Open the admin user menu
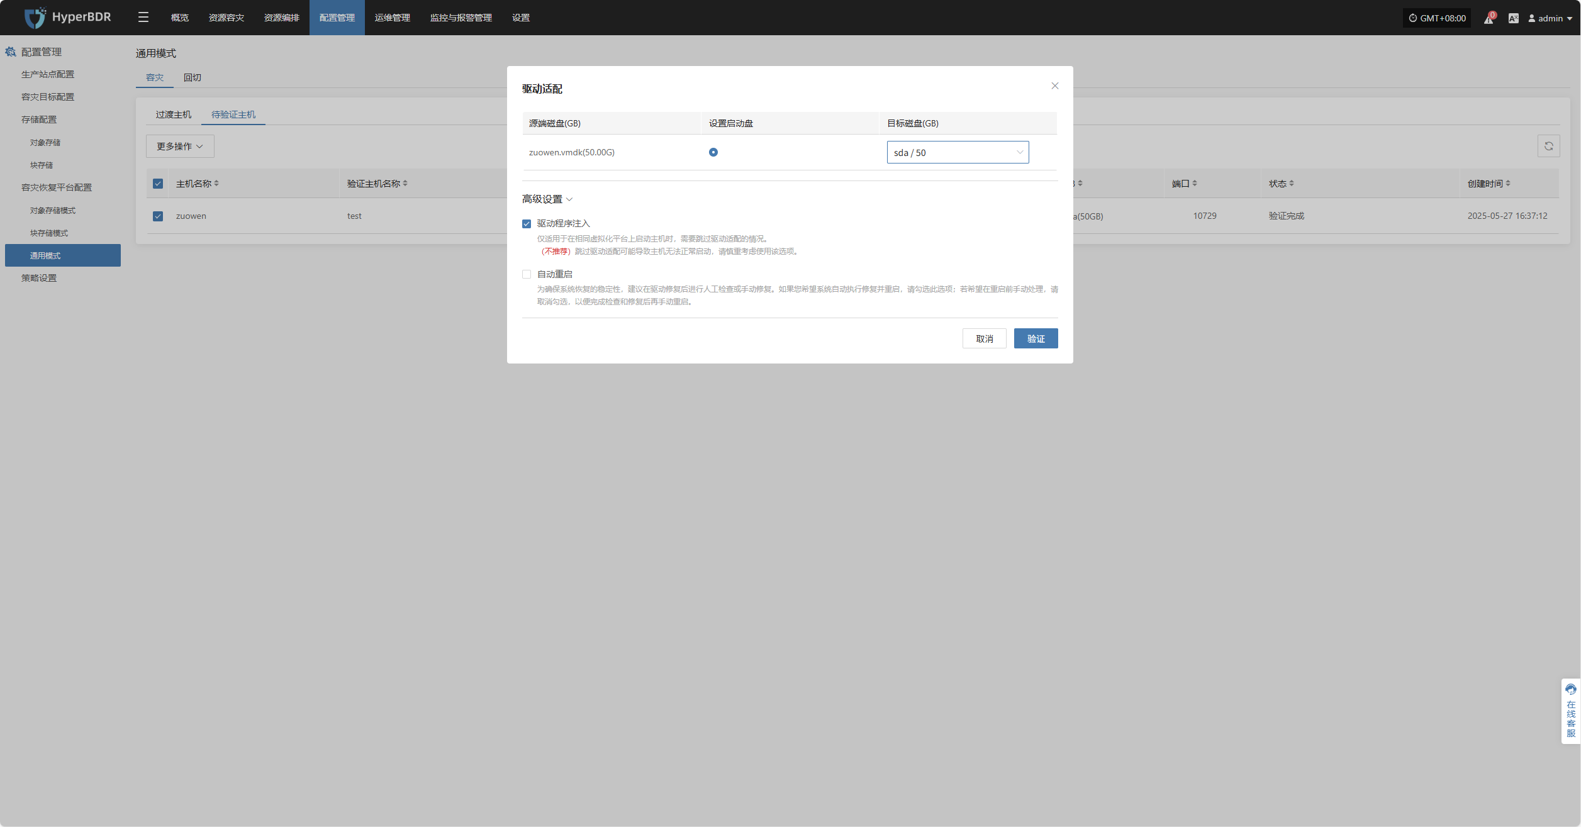The width and height of the screenshot is (1581, 827). click(x=1550, y=18)
